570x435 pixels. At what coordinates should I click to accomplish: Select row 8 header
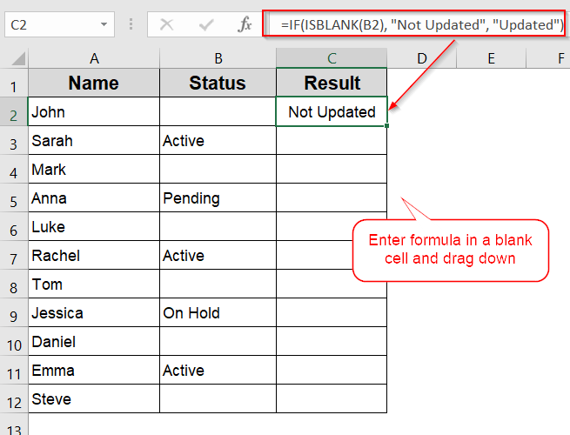coord(14,284)
